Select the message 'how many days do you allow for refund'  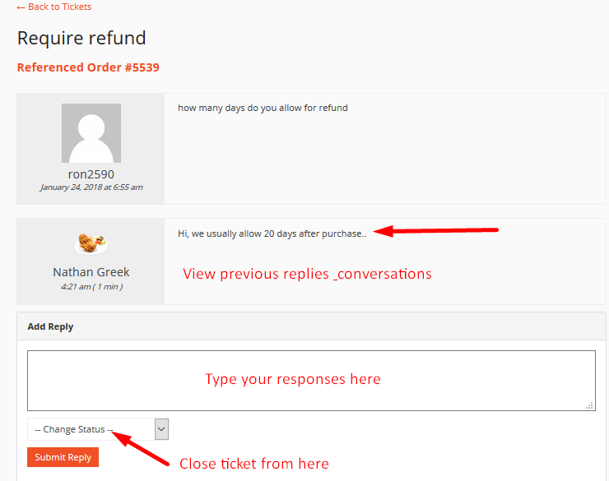point(263,108)
